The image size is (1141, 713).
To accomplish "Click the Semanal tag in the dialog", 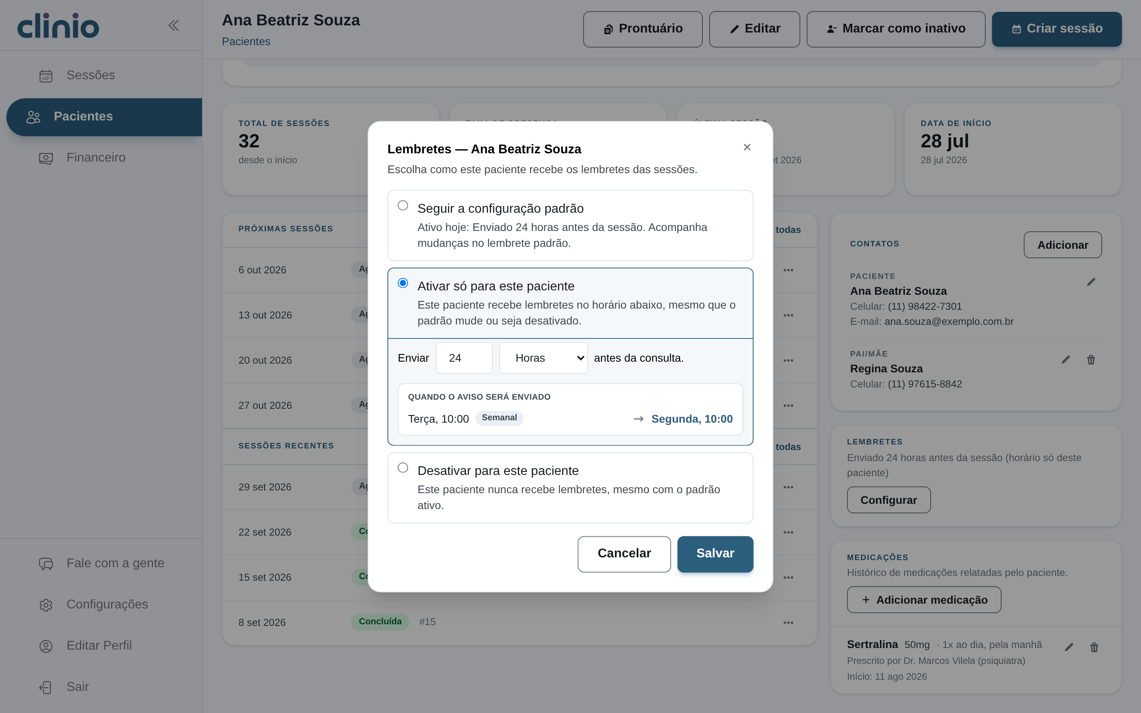I will click(x=499, y=418).
